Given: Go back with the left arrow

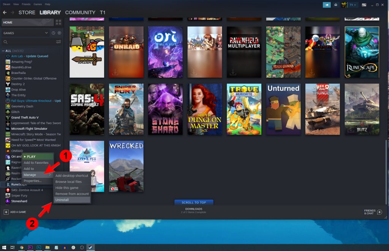Looking at the screenshot, I should click(5, 13).
